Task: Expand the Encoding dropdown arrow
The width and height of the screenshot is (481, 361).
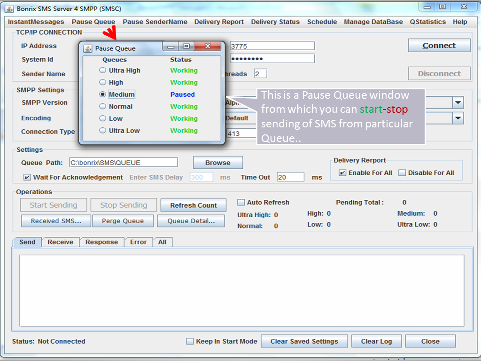Action: pos(458,118)
